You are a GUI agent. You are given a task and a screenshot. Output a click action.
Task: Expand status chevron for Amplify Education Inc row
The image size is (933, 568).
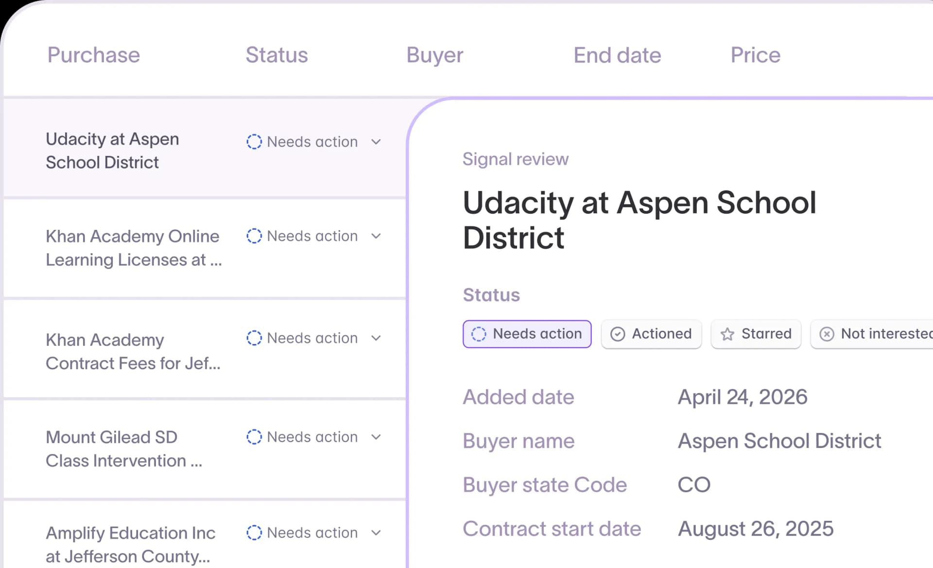[x=376, y=533]
